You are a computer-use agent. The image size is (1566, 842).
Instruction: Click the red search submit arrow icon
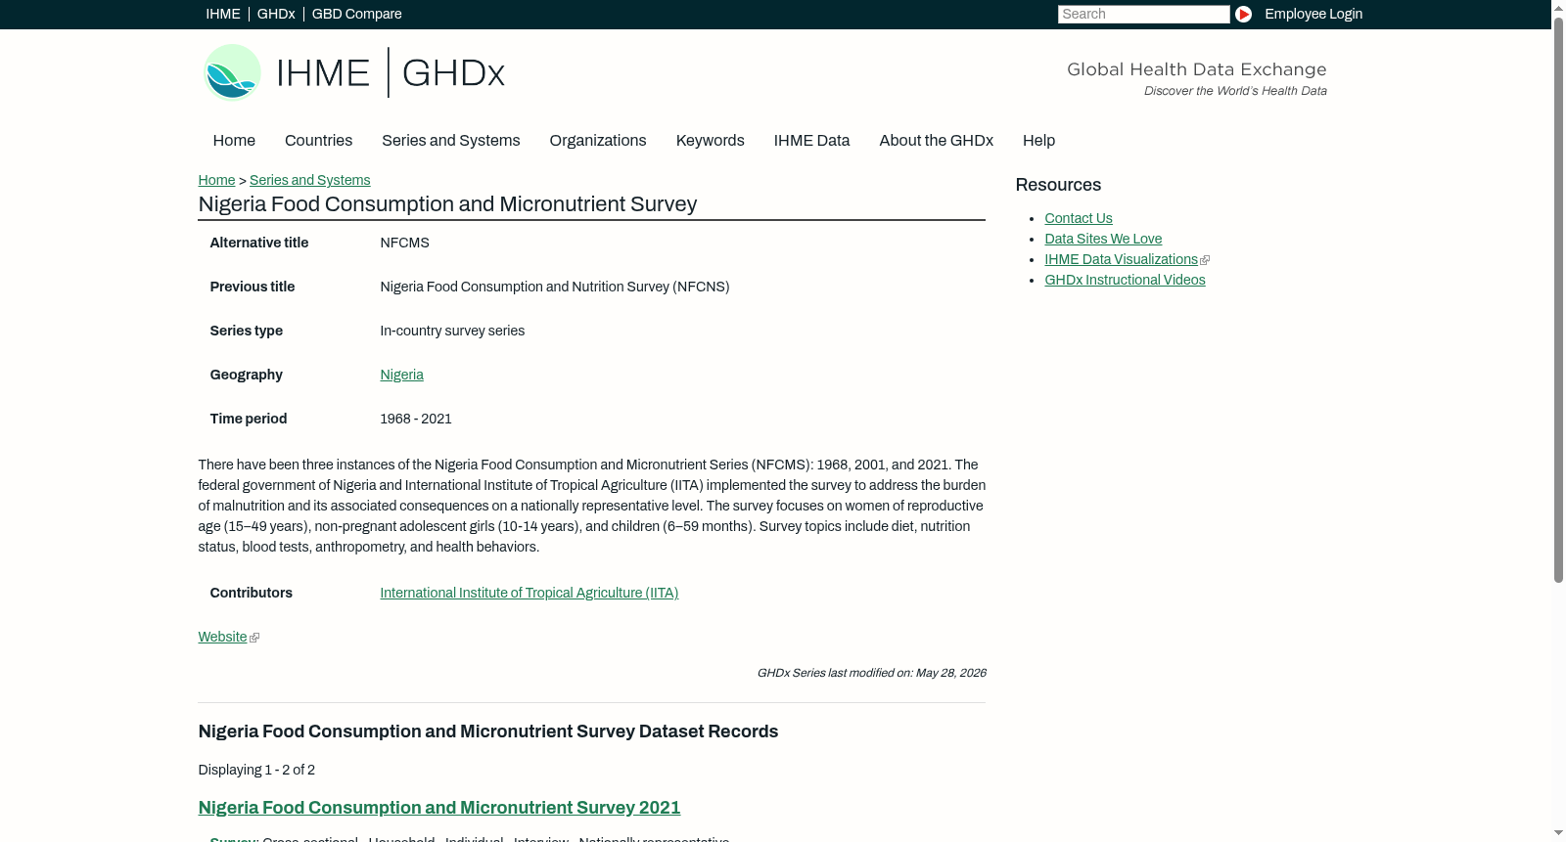[1243, 14]
